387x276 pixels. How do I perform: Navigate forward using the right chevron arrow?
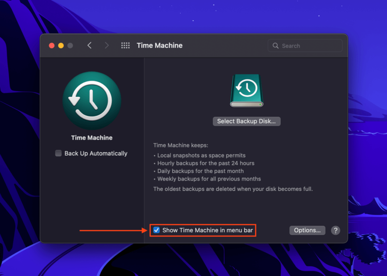click(107, 45)
